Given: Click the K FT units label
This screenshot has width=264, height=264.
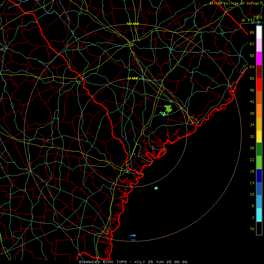Looking at the screenshot, I should (248, 21).
